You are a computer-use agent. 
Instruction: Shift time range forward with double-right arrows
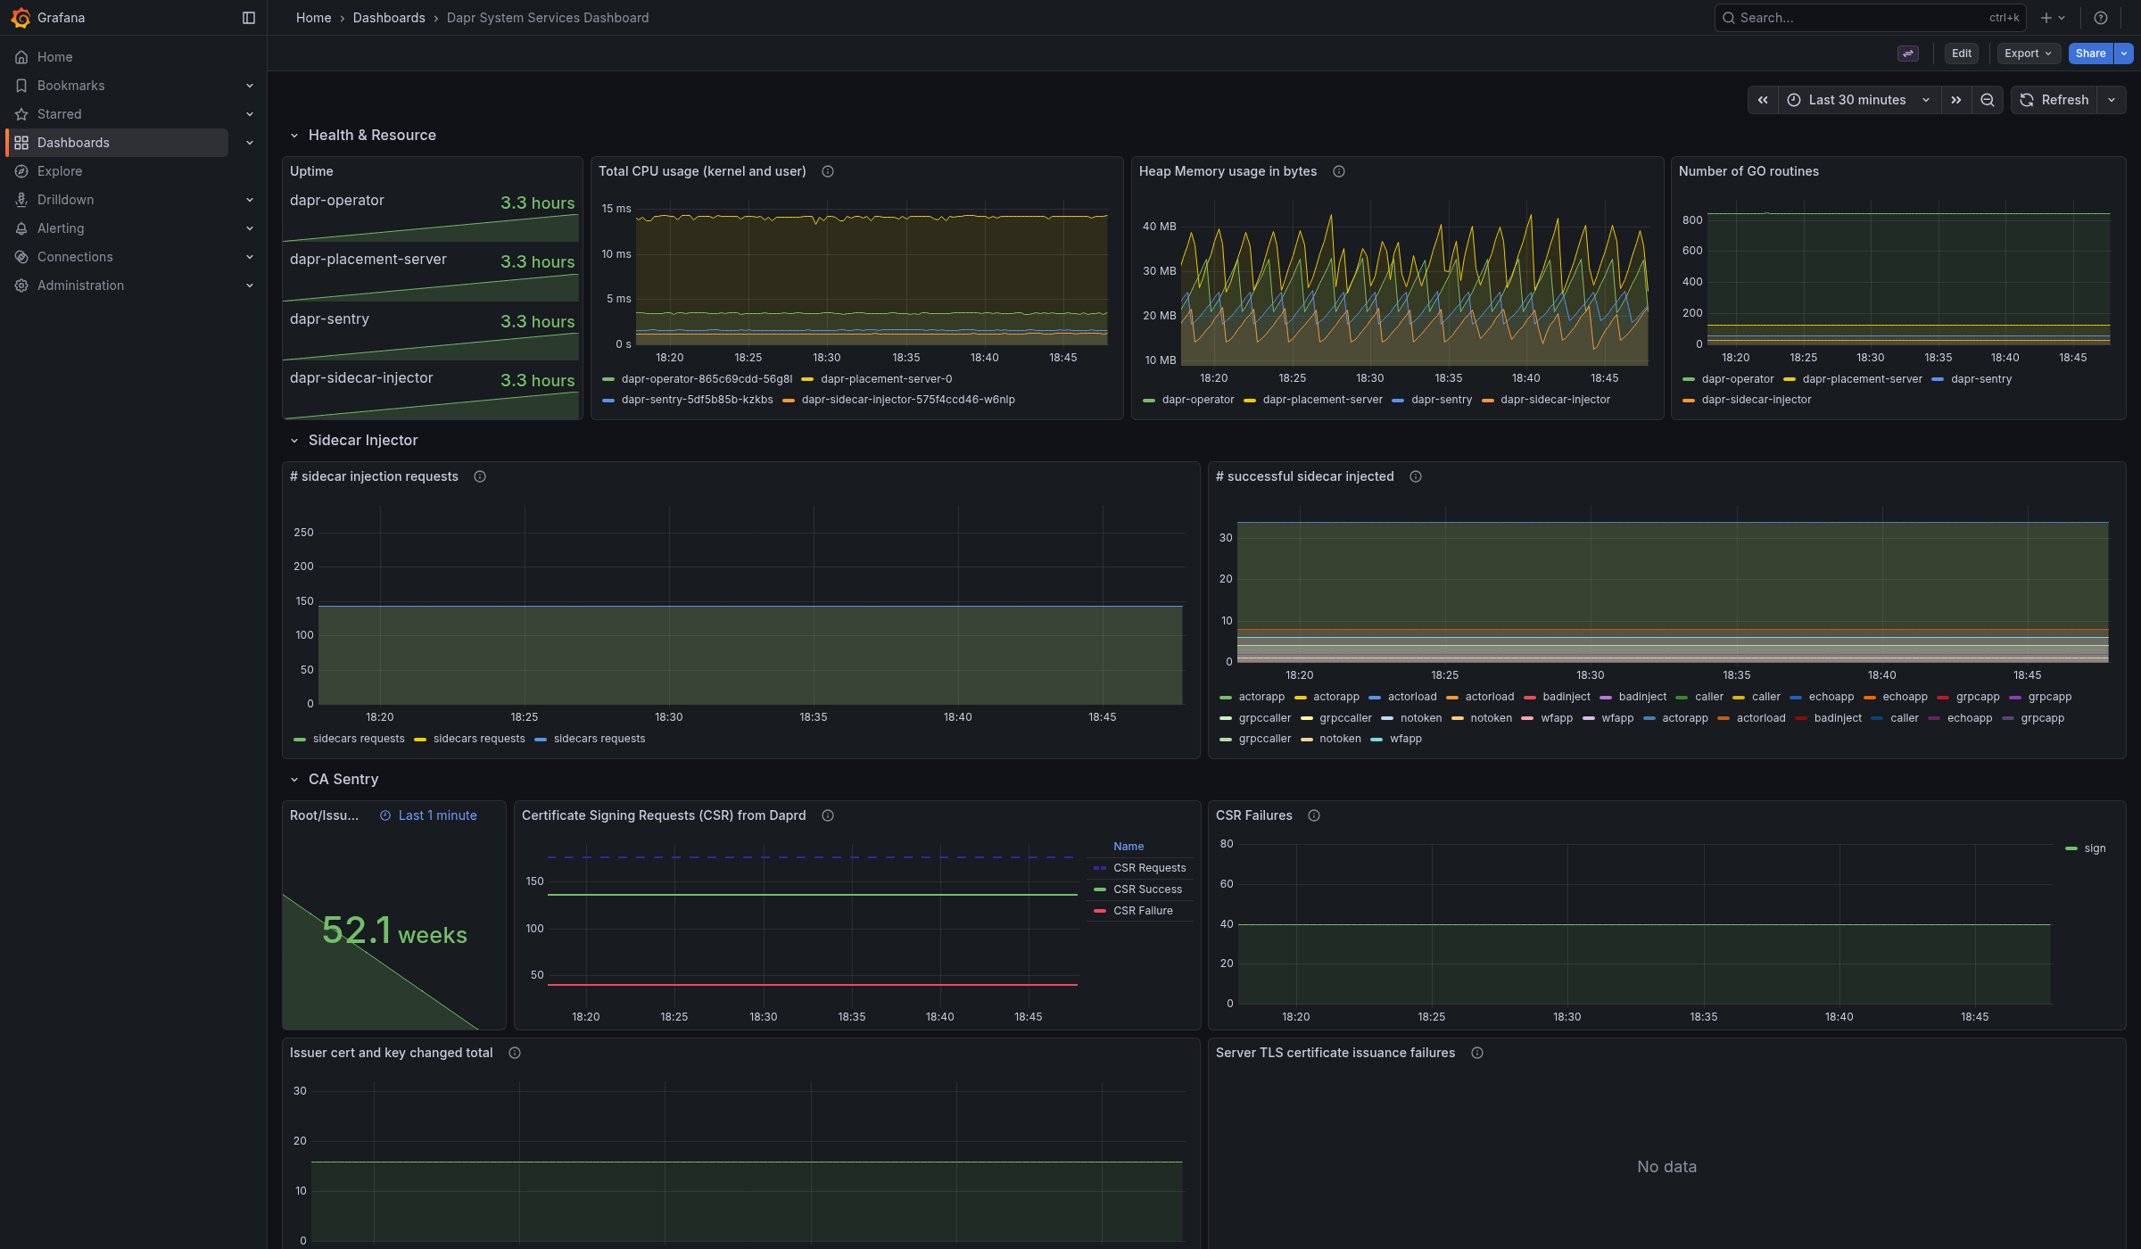coord(1956,100)
